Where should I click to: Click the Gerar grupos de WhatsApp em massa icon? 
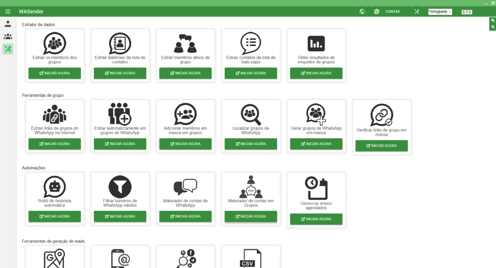coord(316,114)
